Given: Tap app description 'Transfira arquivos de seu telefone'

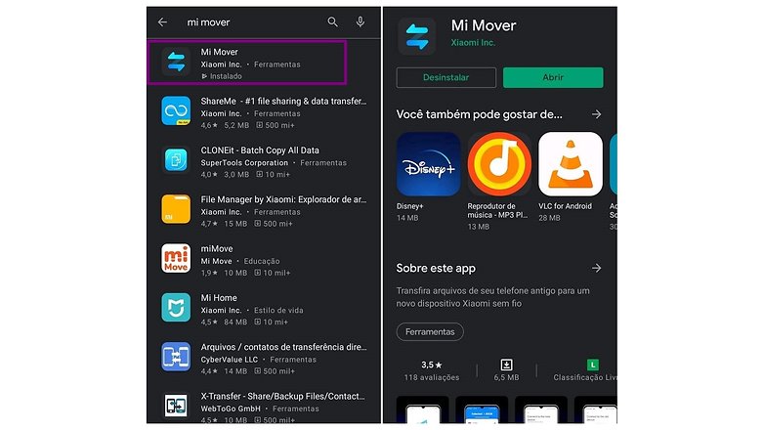Looking at the screenshot, I should [492, 297].
